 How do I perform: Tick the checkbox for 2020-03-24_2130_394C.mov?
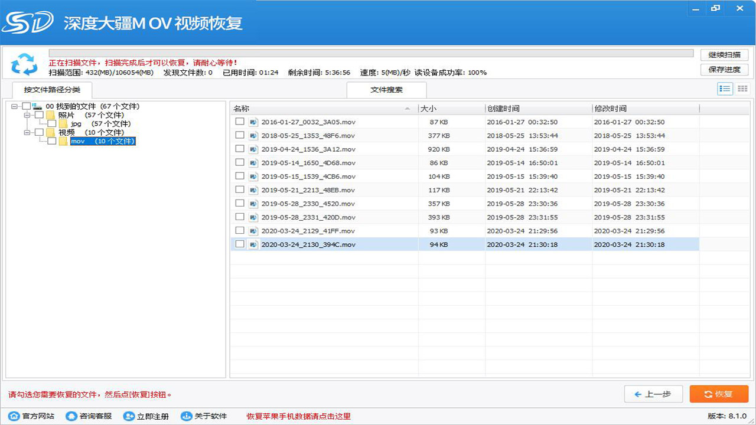tap(240, 244)
